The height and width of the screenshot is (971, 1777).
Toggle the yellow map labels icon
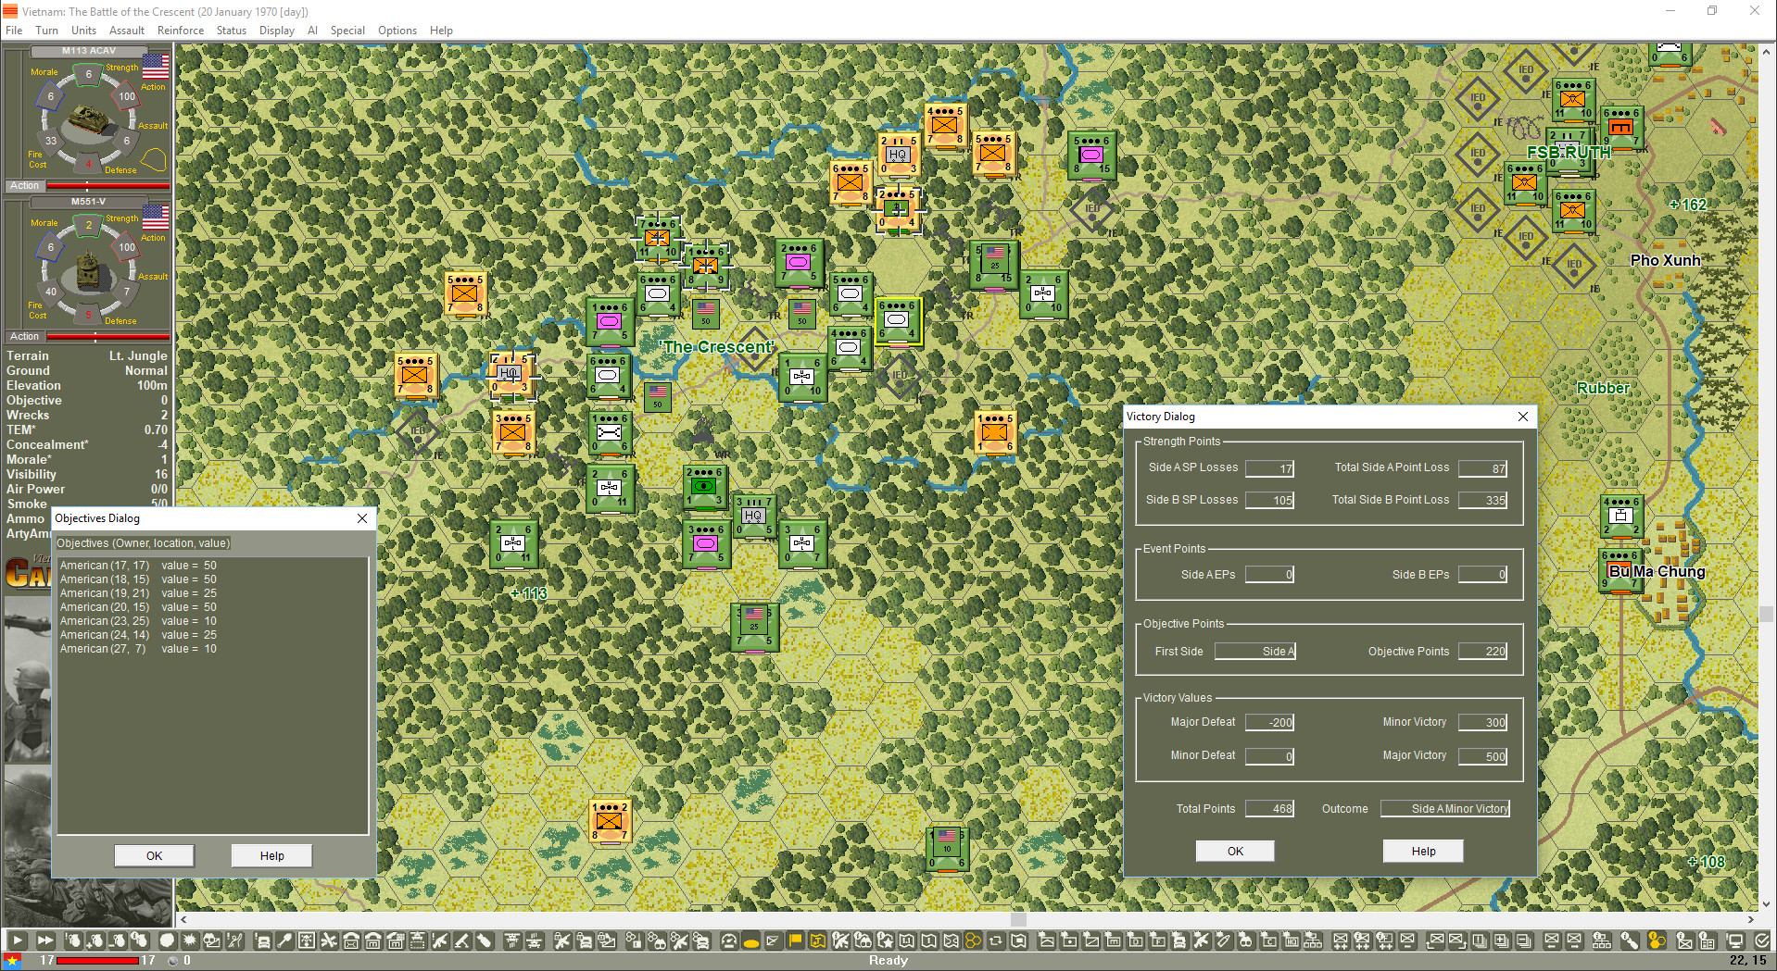point(817,940)
